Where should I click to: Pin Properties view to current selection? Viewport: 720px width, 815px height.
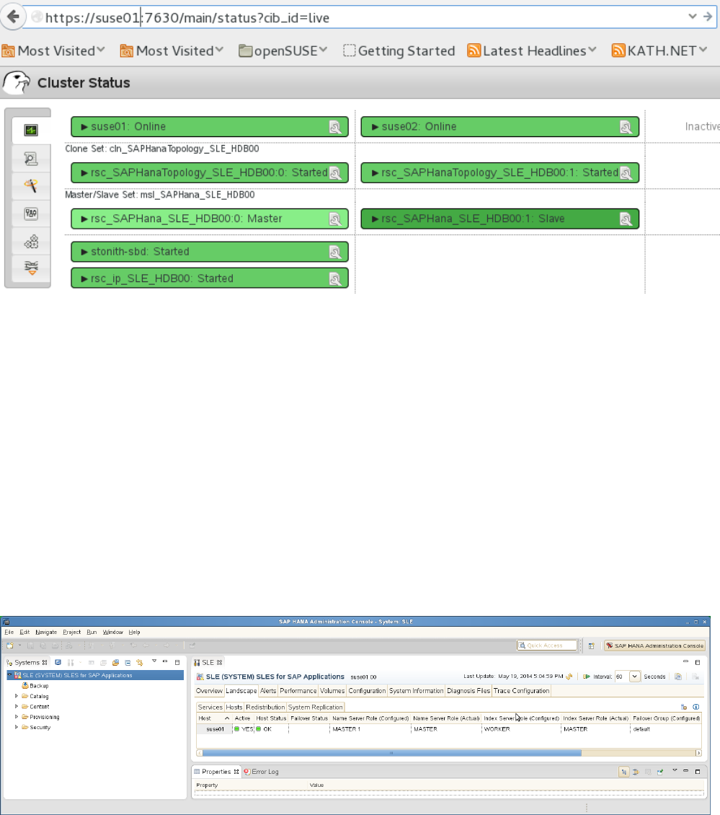pos(660,772)
